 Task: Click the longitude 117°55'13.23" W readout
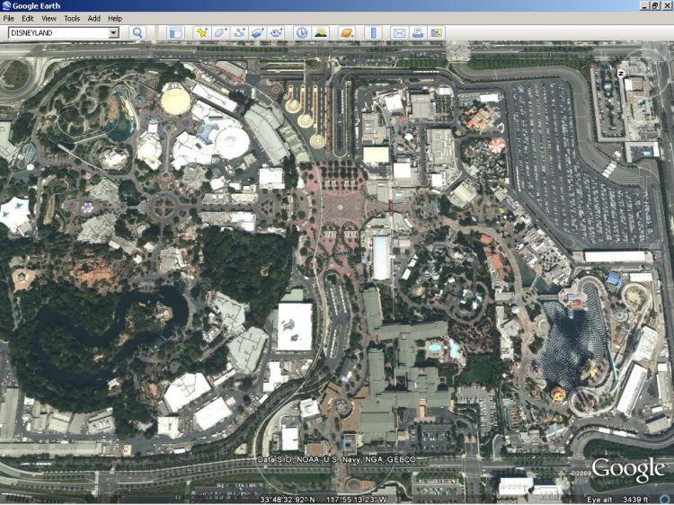click(x=356, y=500)
